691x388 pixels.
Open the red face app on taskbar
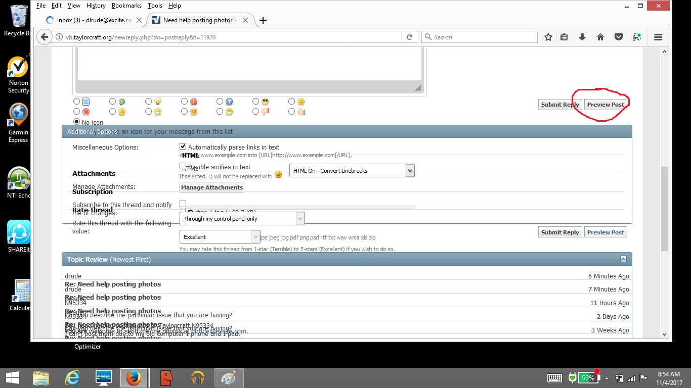(x=166, y=378)
